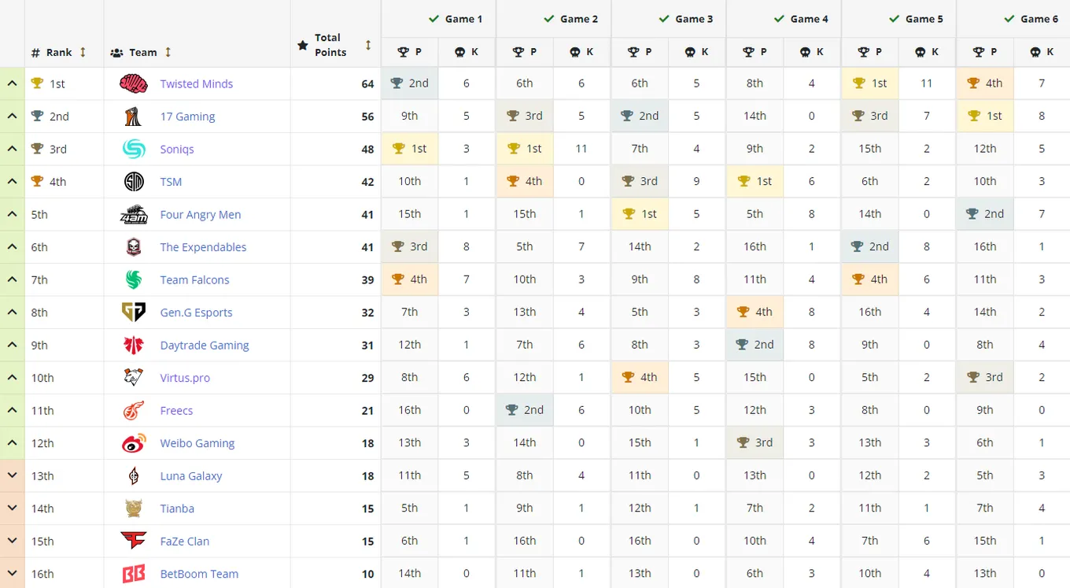Click the Weibo Gaming logo
The height and width of the screenshot is (588, 1070).
pyautogui.click(x=134, y=443)
